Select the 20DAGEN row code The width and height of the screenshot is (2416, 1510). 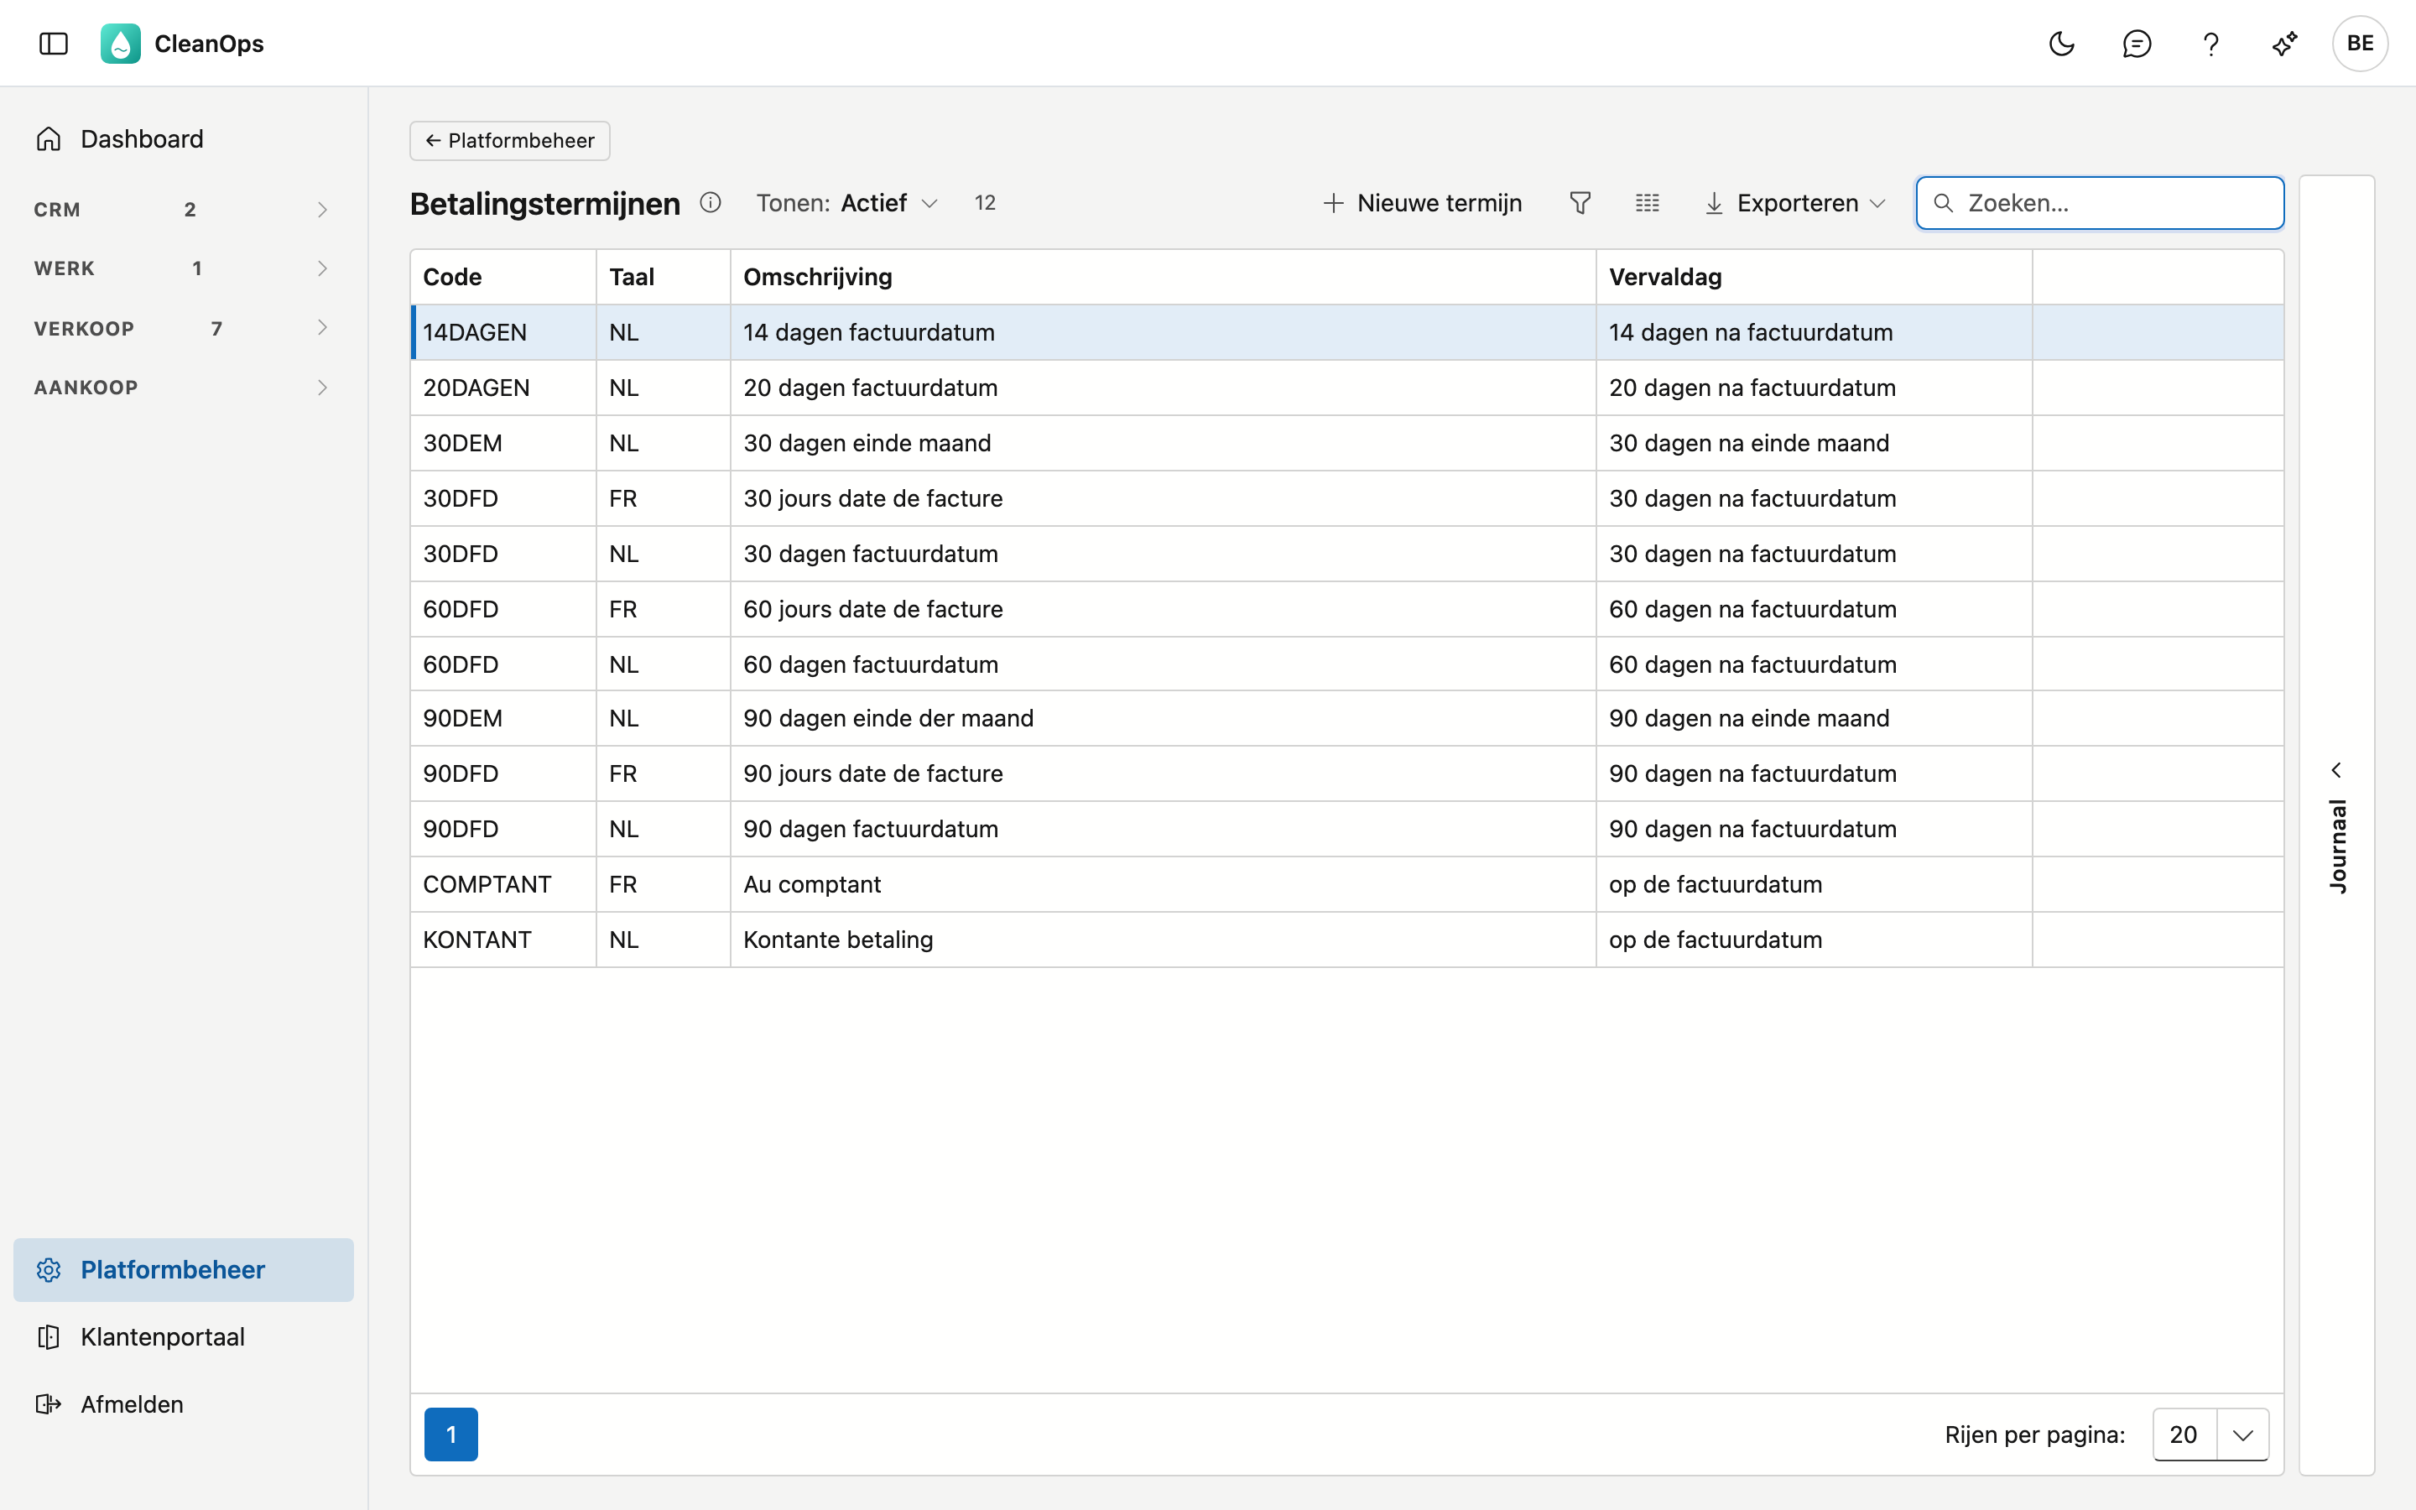[x=476, y=388]
